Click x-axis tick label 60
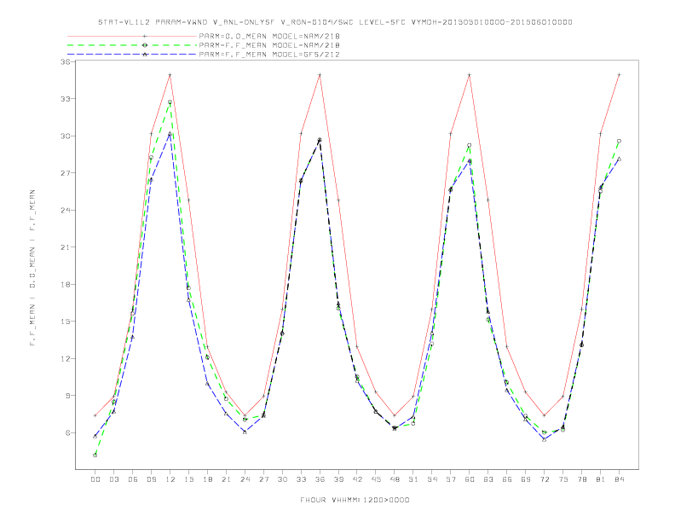 [470, 479]
